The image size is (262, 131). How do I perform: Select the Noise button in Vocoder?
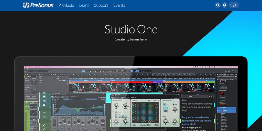[x=166, y=108]
